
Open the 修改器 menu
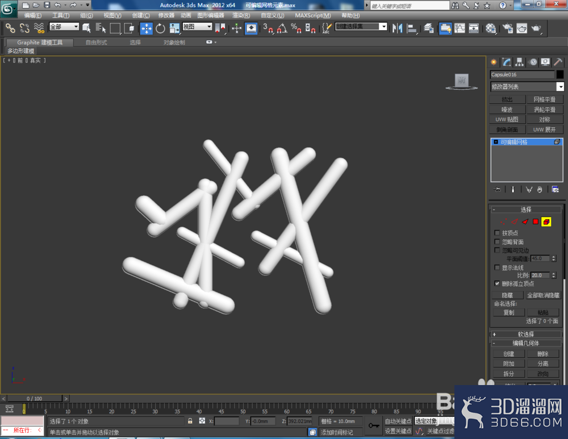166,15
